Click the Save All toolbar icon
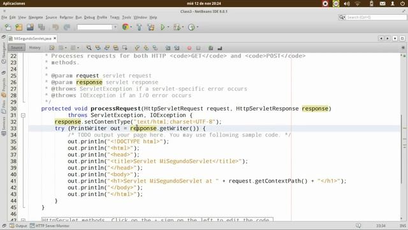The width and height of the screenshot is (408, 230). click(x=41, y=27)
